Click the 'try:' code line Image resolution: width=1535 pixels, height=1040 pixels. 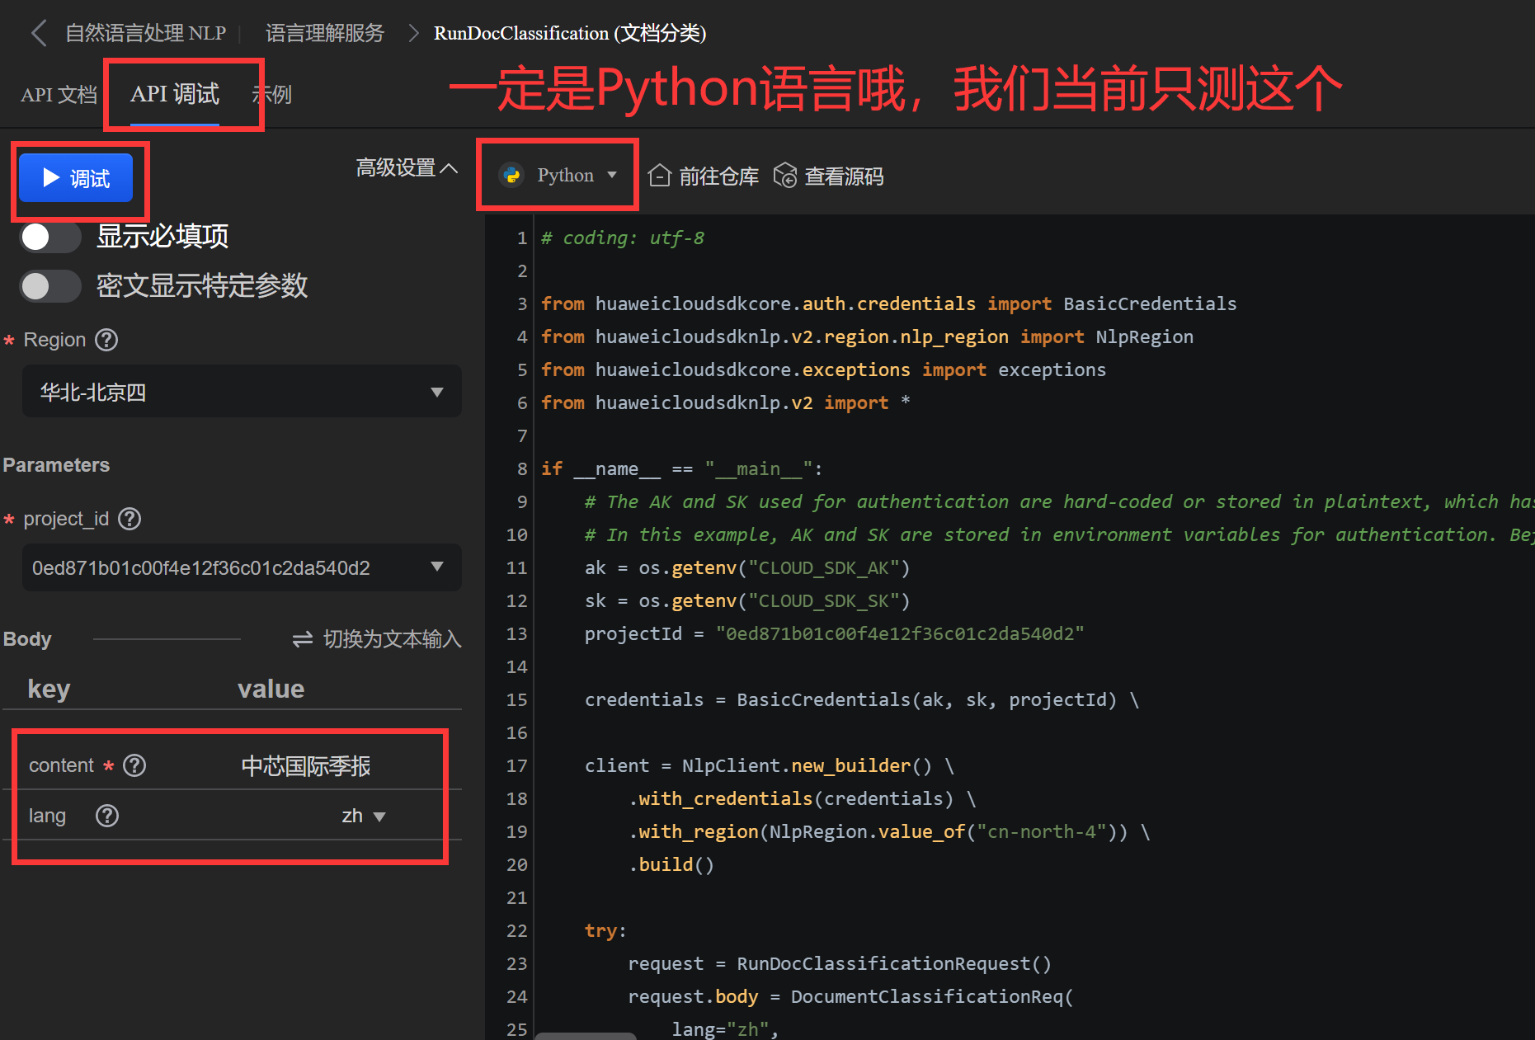[605, 930]
